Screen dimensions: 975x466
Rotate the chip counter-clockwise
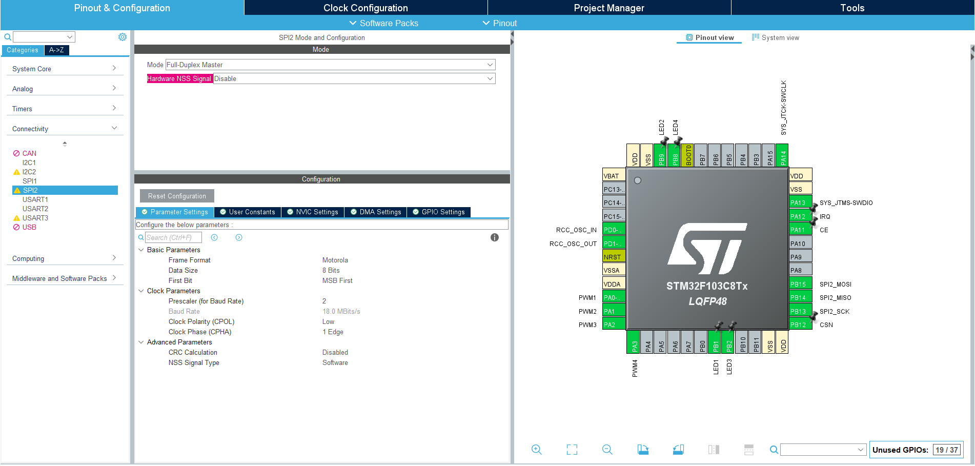tap(678, 450)
